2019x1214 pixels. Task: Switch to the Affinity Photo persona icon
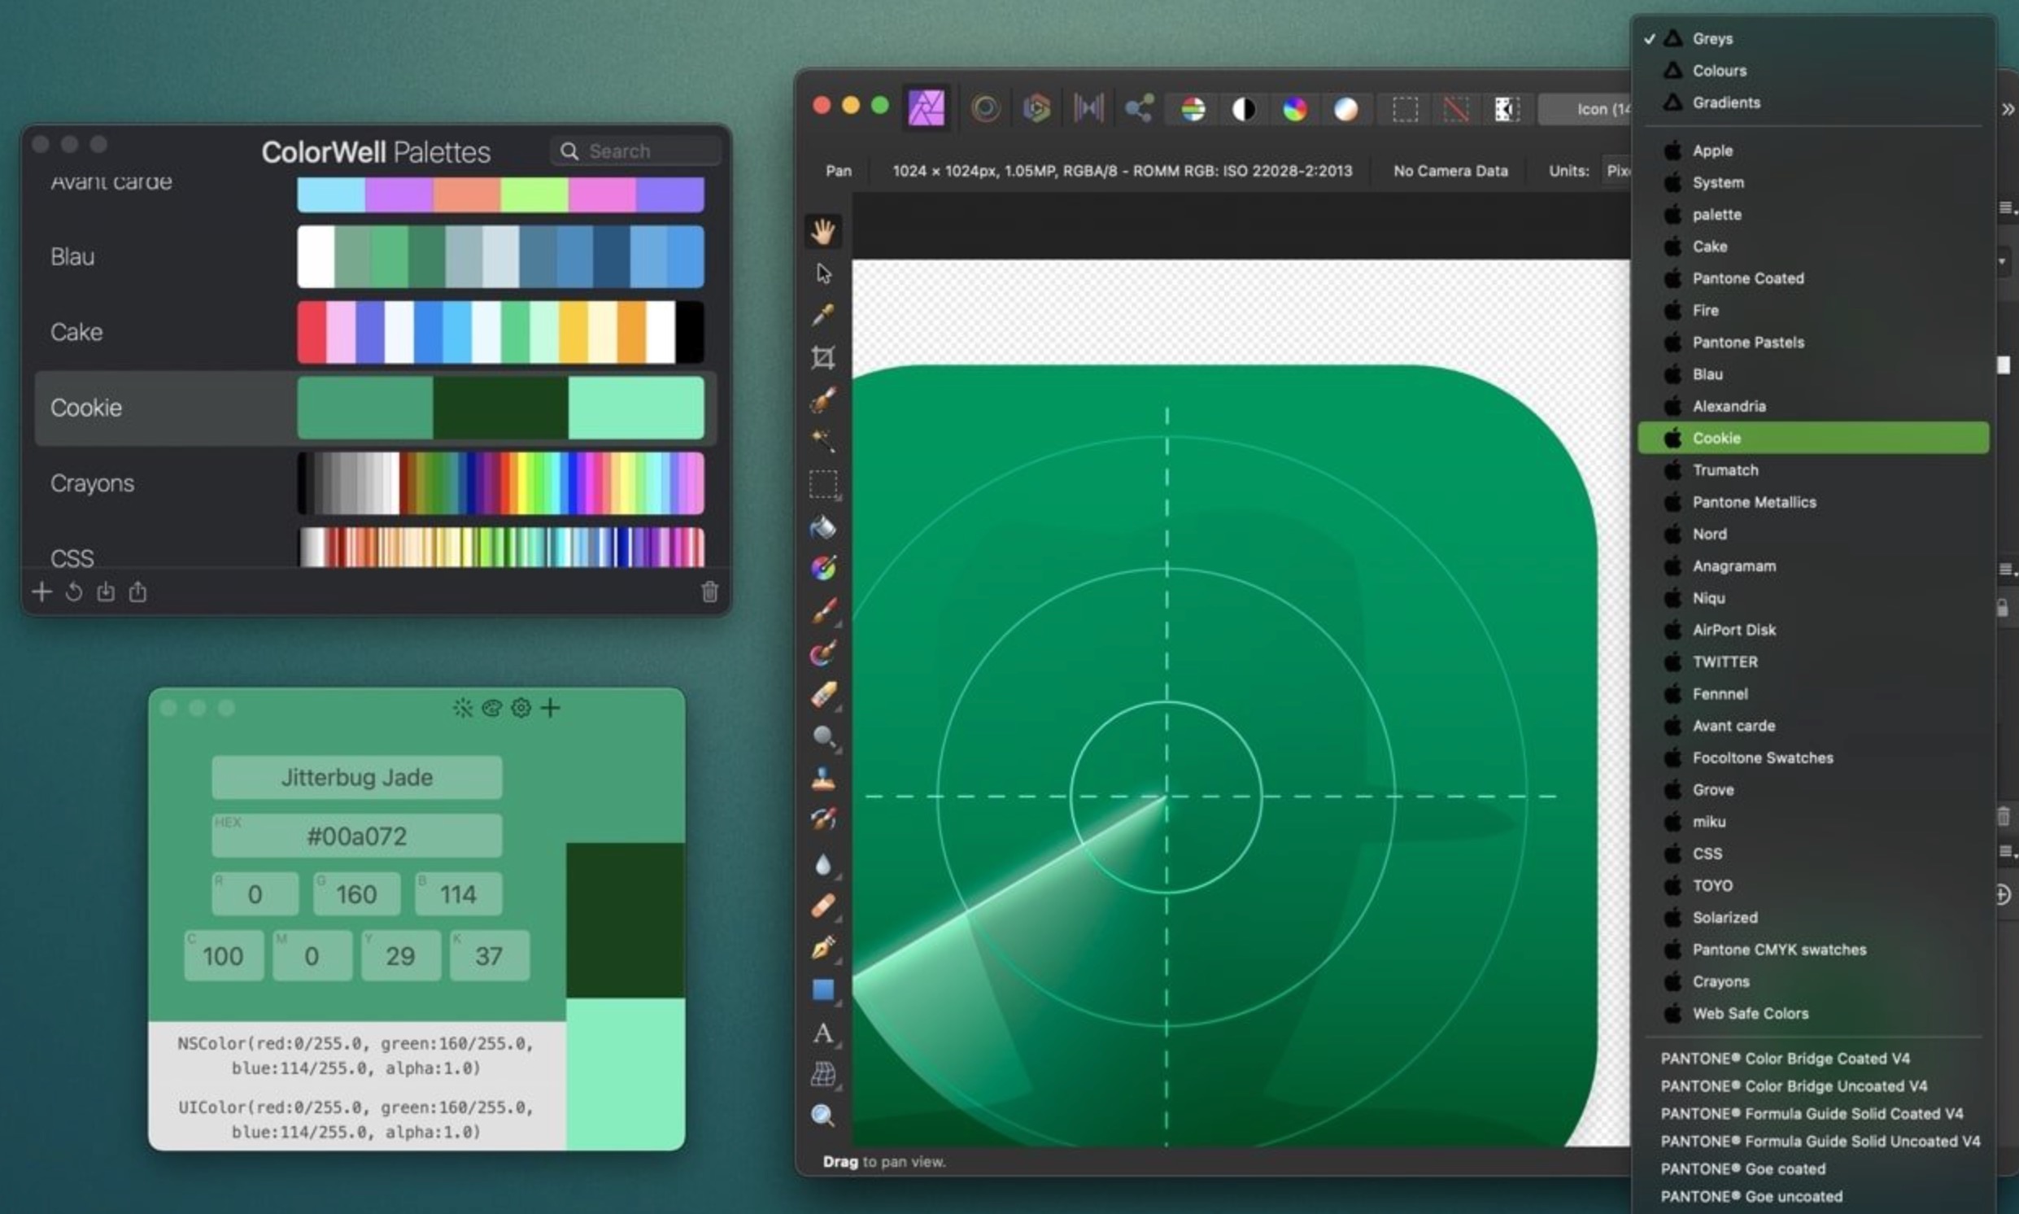click(926, 108)
